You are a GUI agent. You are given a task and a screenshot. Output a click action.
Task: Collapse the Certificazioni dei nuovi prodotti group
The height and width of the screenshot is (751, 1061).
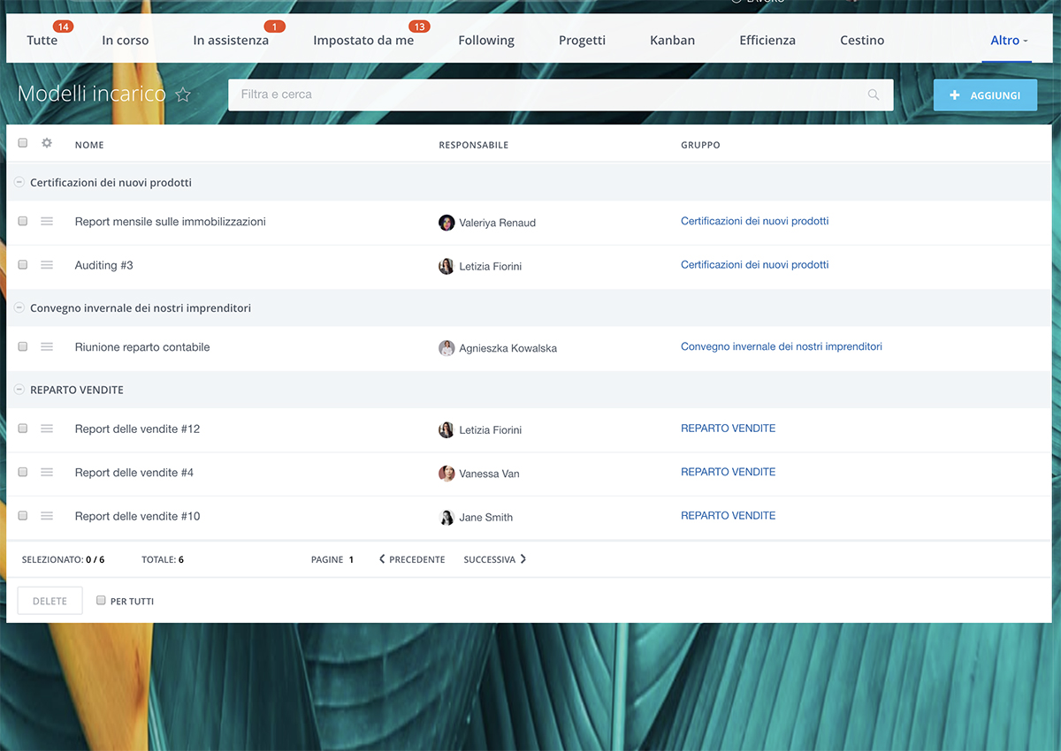click(19, 182)
